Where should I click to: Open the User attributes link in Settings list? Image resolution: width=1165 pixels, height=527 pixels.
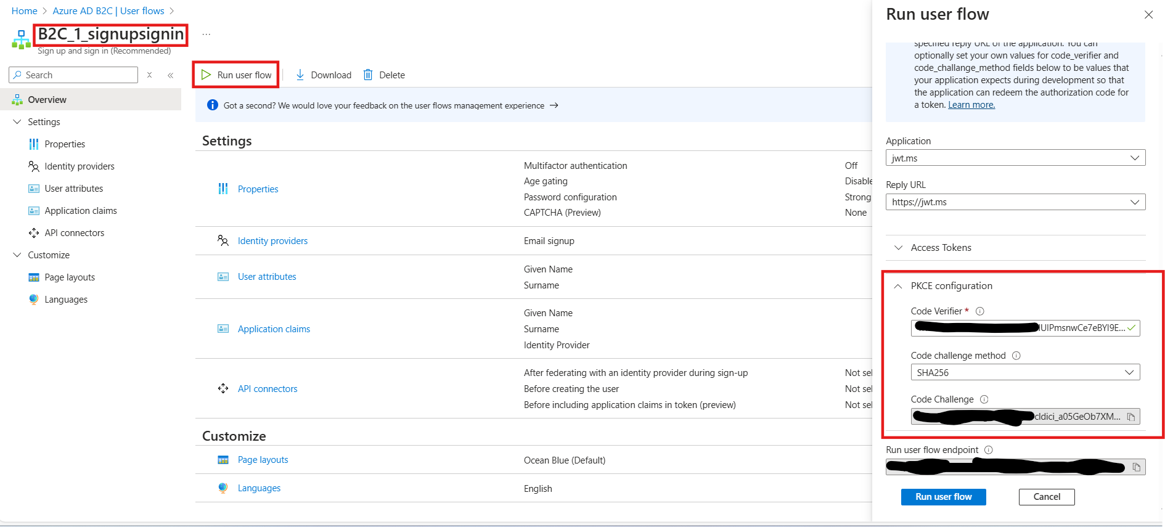click(267, 277)
